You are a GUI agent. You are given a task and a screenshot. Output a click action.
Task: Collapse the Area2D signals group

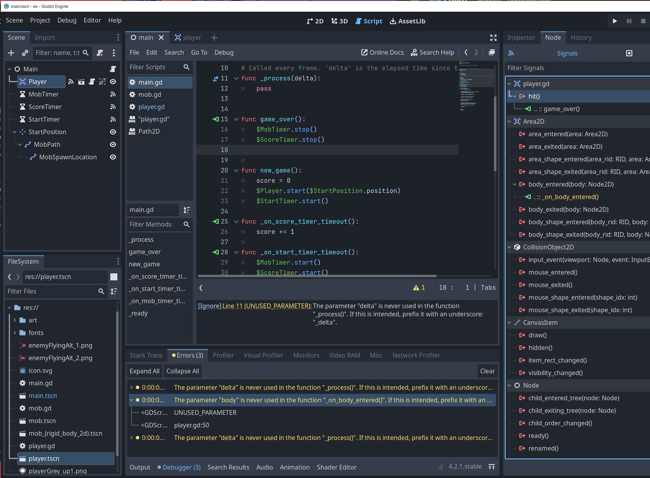tap(510, 121)
